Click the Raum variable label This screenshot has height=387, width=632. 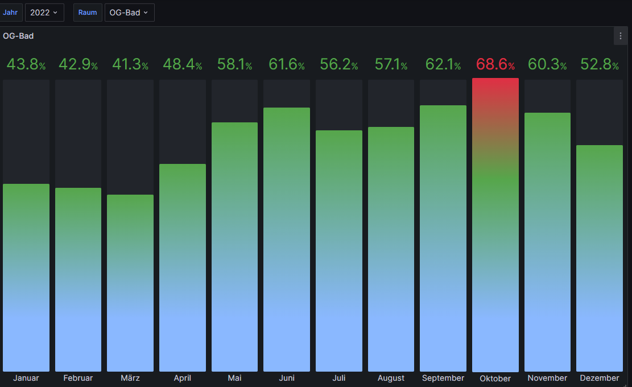tap(88, 13)
